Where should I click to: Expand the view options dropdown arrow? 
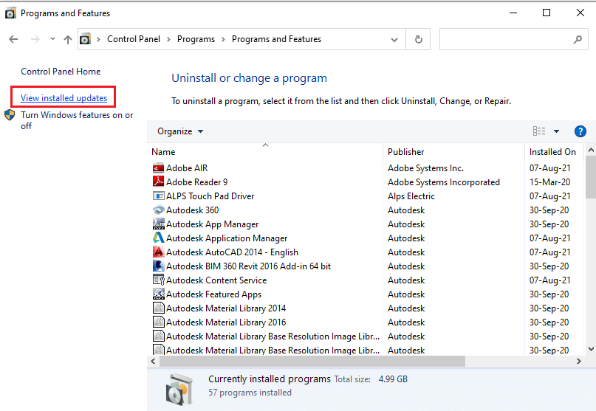556,131
